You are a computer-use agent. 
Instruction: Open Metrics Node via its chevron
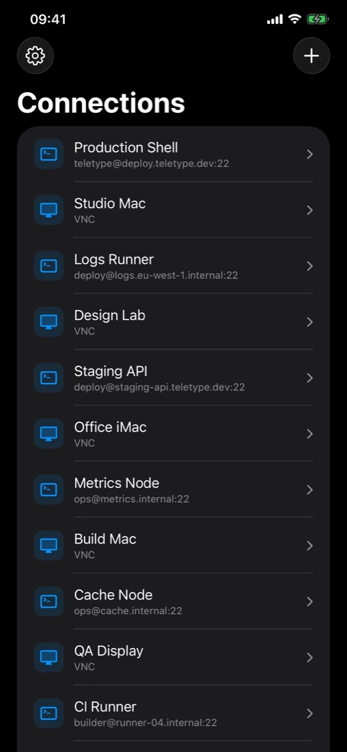pos(309,489)
